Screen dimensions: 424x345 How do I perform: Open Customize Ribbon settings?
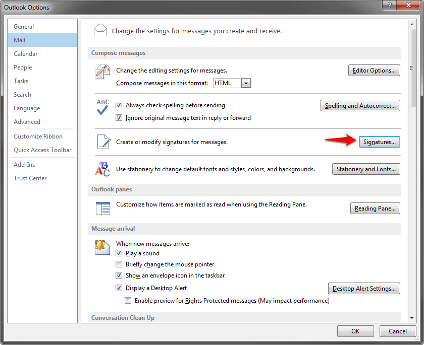click(x=42, y=136)
